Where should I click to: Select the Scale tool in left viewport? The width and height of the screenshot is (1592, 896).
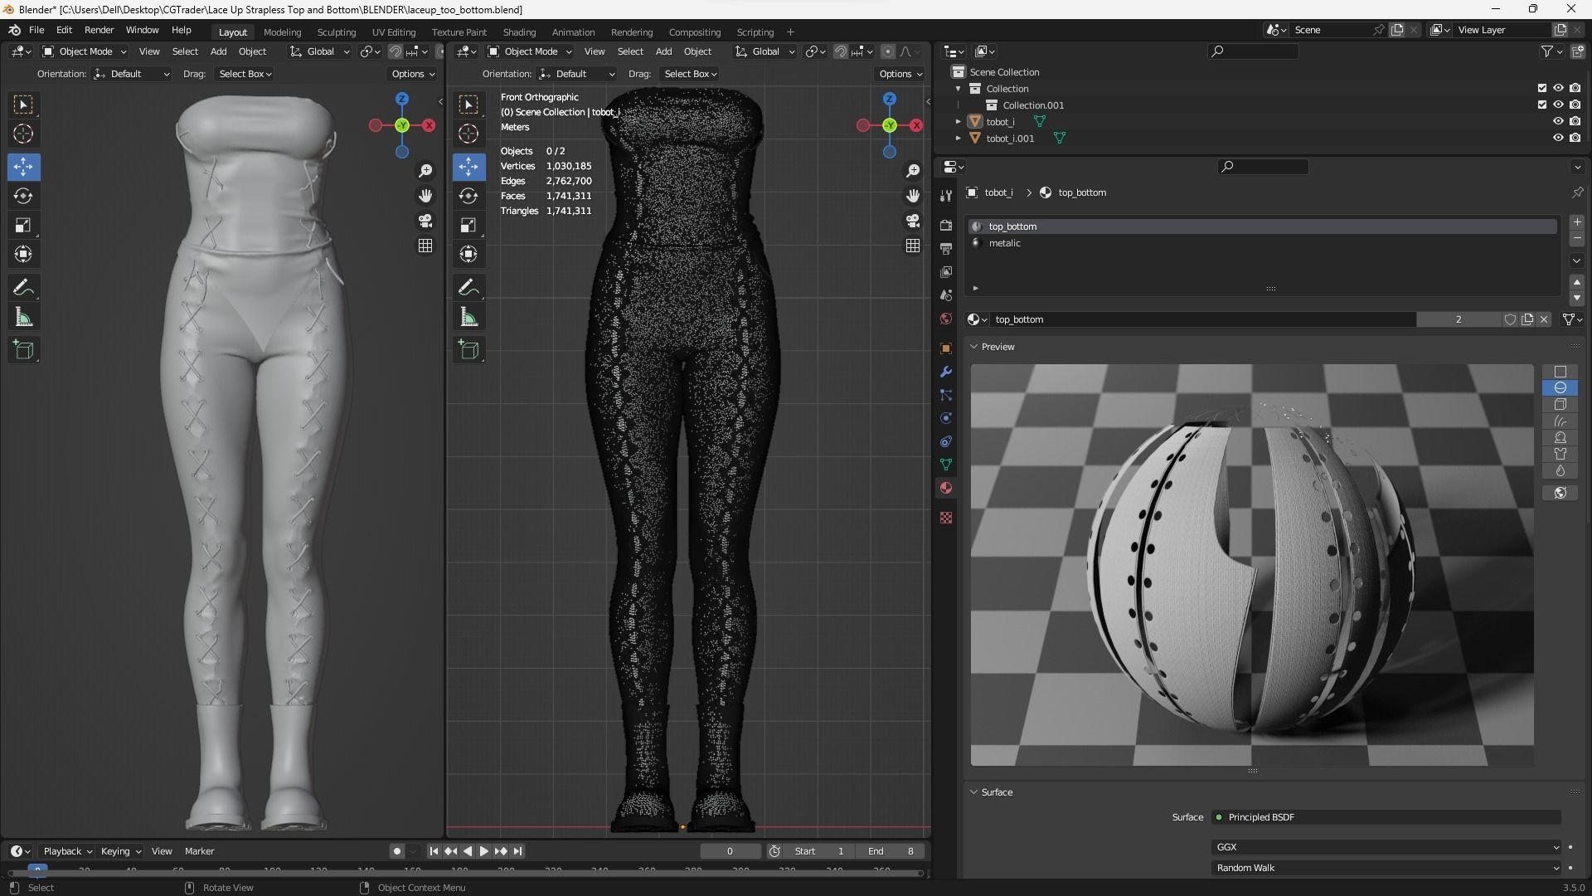click(23, 225)
